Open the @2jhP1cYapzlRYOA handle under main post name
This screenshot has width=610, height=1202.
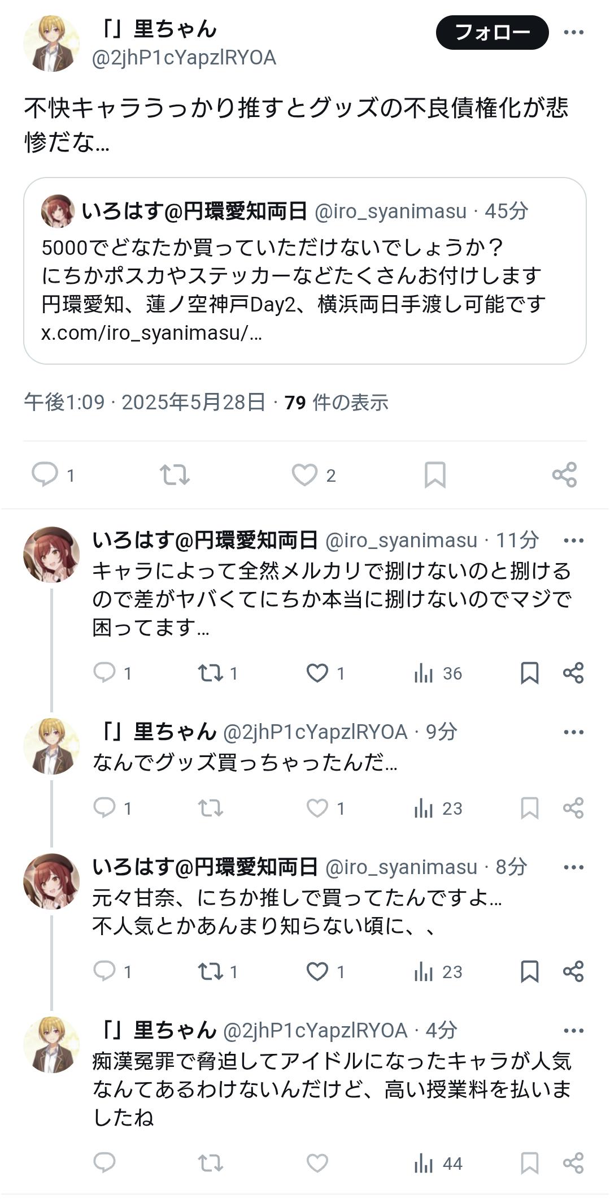pyautogui.click(x=184, y=58)
